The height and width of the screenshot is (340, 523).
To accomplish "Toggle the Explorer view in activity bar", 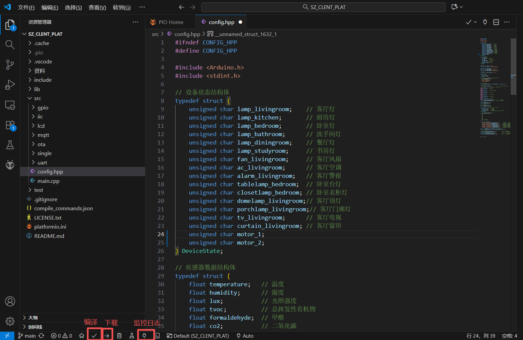I will 10,25.
